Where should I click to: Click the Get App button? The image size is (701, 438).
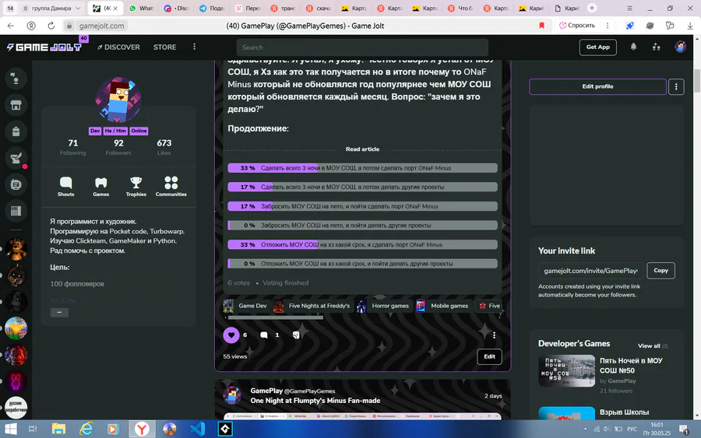(597, 47)
